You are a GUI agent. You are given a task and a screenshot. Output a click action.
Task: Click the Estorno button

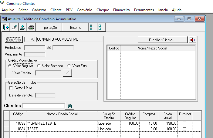[76, 27]
